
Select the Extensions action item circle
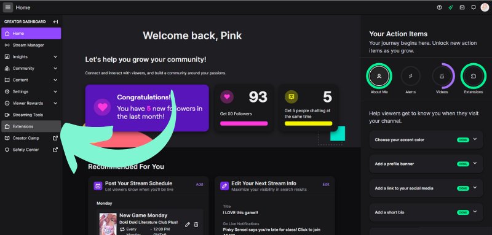[x=474, y=76]
